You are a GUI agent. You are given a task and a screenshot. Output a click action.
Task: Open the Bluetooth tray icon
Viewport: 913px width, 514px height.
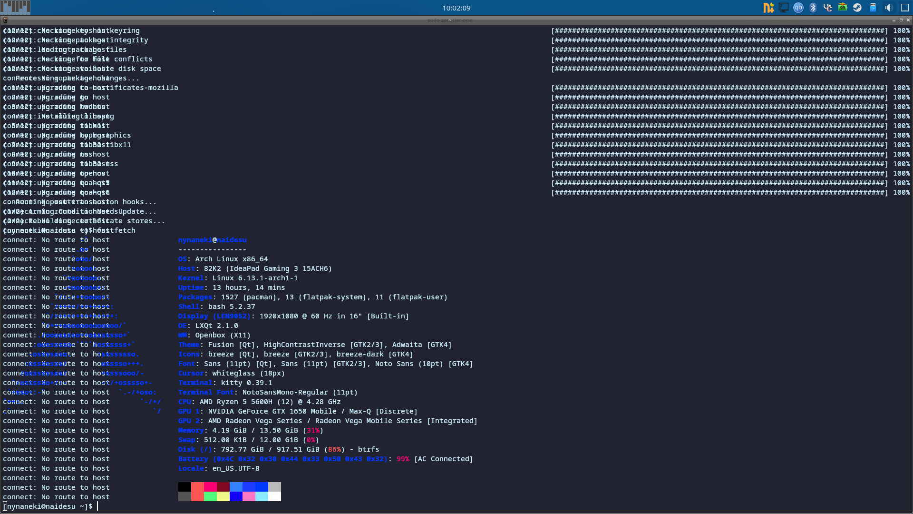(813, 8)
